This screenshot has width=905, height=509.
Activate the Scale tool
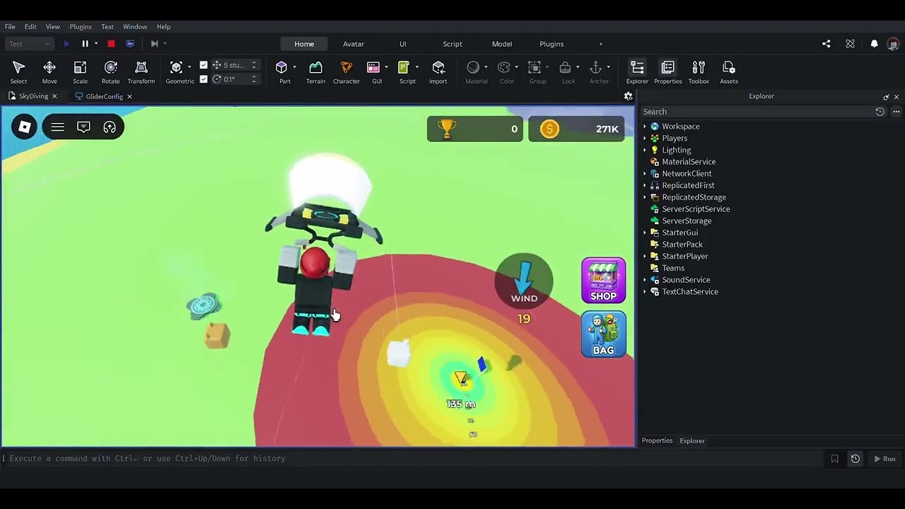tap(80, 71)
